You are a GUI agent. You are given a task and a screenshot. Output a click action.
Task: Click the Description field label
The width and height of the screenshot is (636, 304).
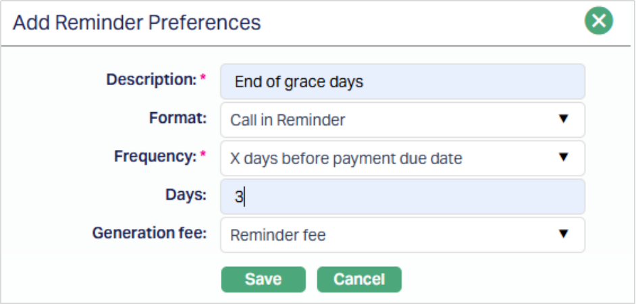pos(151,80)
